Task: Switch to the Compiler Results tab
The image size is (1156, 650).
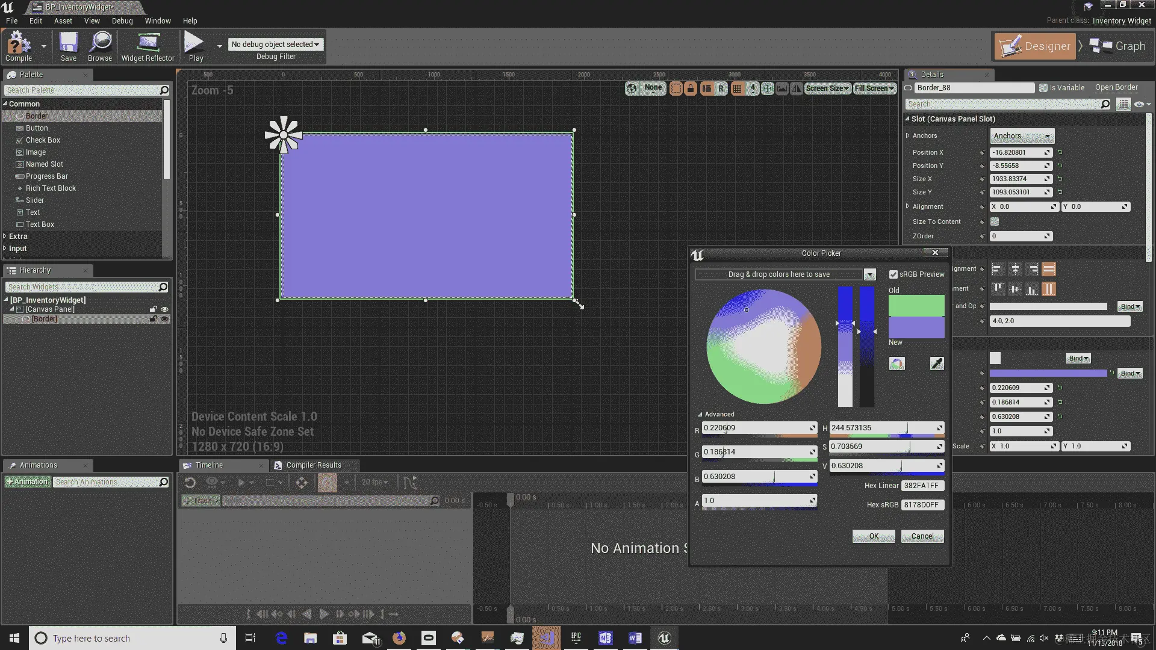Action: (313, 465)
